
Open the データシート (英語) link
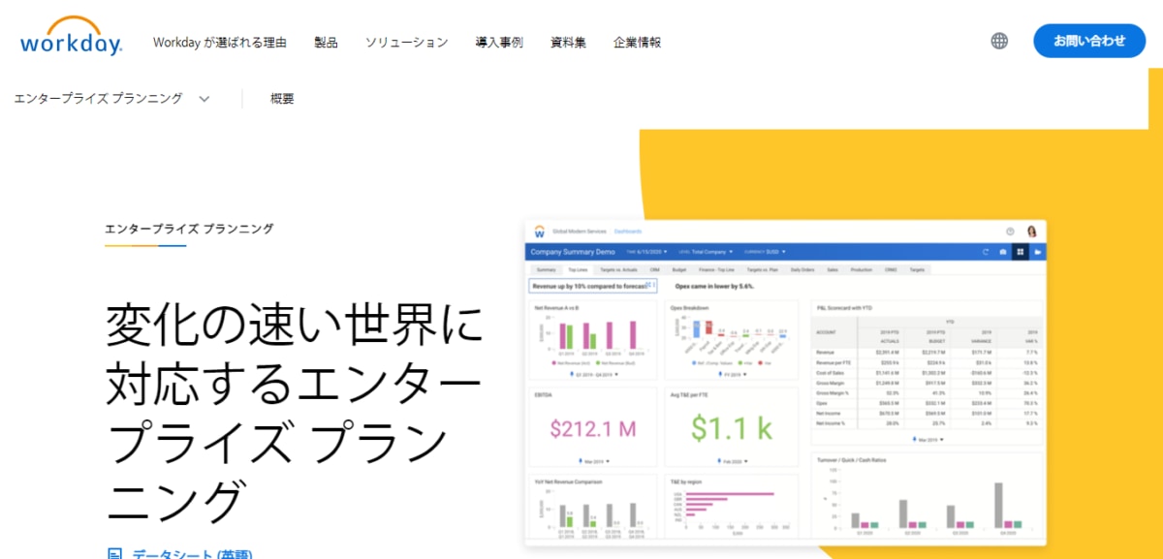[194, 554]
